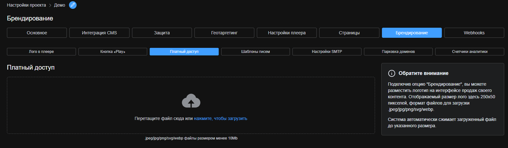Click Настройки проекта breadcrumb link

click(26, 5)
